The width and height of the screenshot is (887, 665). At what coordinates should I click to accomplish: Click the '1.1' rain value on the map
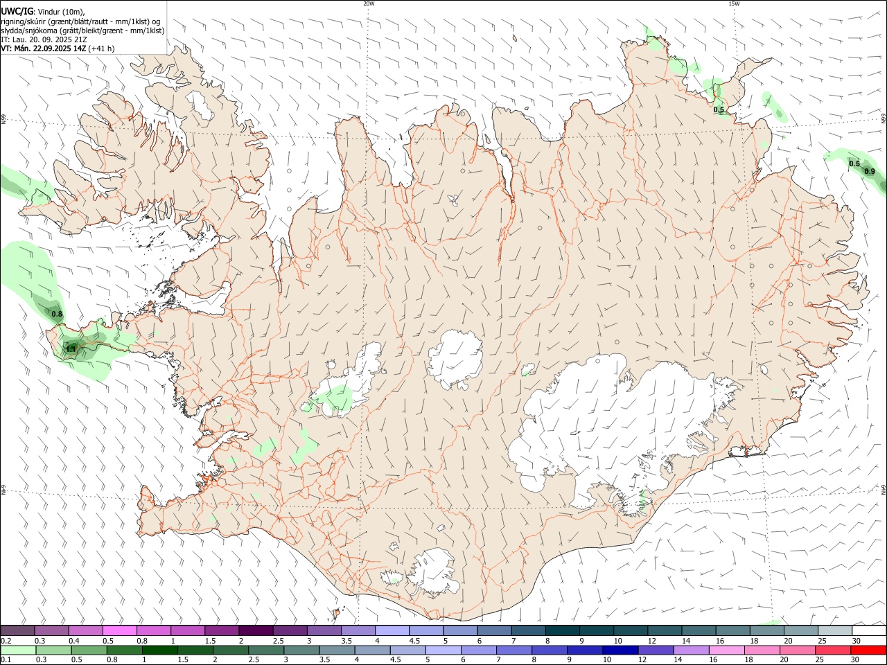pyautogui.click(x=70, y=348)
